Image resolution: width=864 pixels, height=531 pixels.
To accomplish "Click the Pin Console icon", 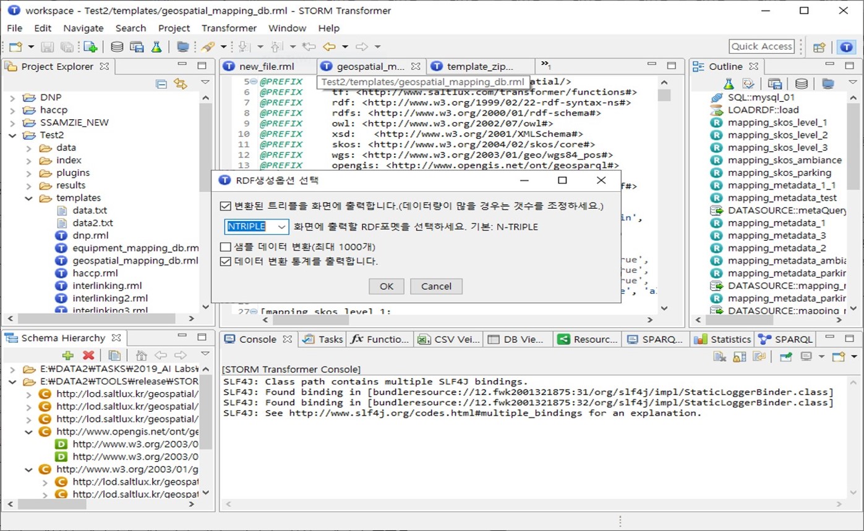I will click(x=786, y=356).
